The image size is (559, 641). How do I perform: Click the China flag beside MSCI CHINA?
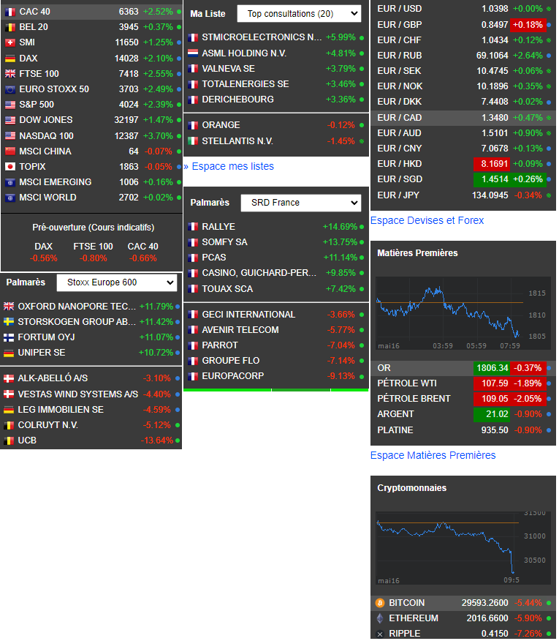(x=10, y=151)
